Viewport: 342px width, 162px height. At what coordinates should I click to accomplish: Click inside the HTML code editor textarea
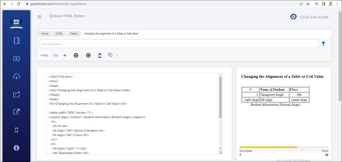(x=133, y=113)
